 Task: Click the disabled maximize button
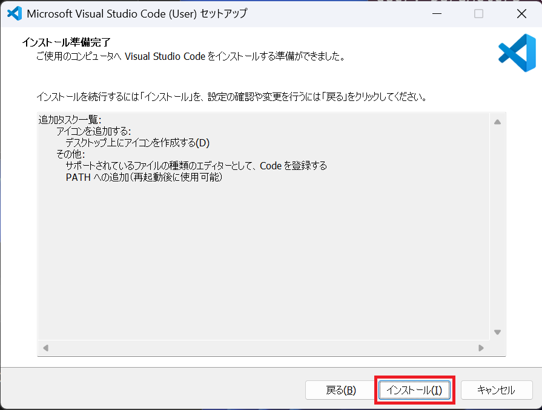(x=478, y=14)
